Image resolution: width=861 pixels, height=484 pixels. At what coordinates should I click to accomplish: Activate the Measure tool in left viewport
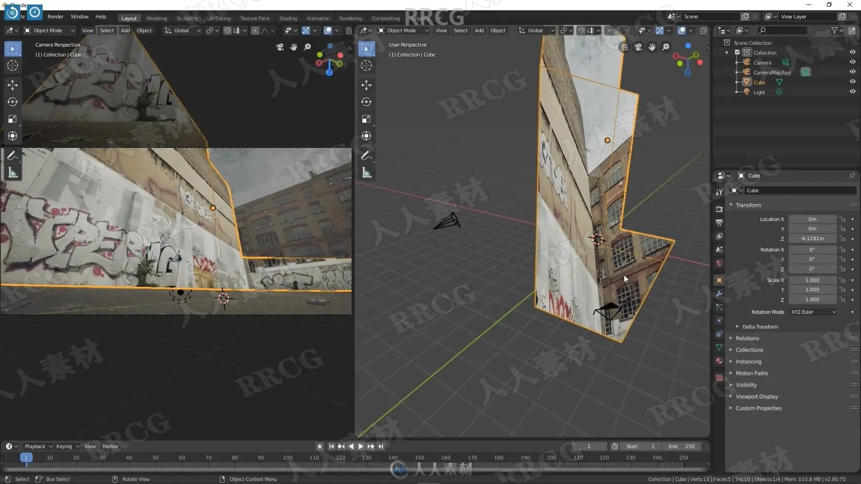[13, 173]
